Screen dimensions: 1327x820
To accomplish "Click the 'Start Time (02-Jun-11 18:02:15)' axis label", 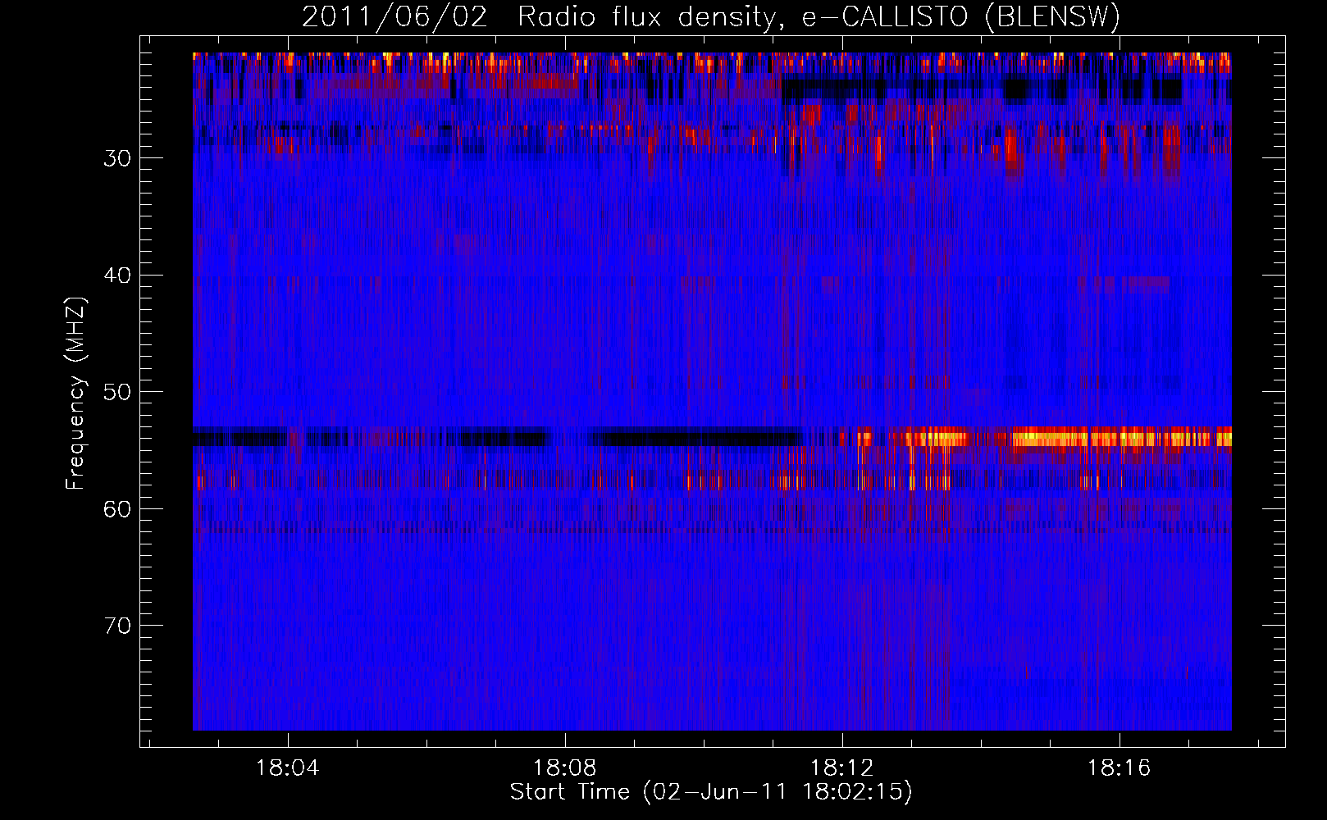I will click(x=711, y=792).
